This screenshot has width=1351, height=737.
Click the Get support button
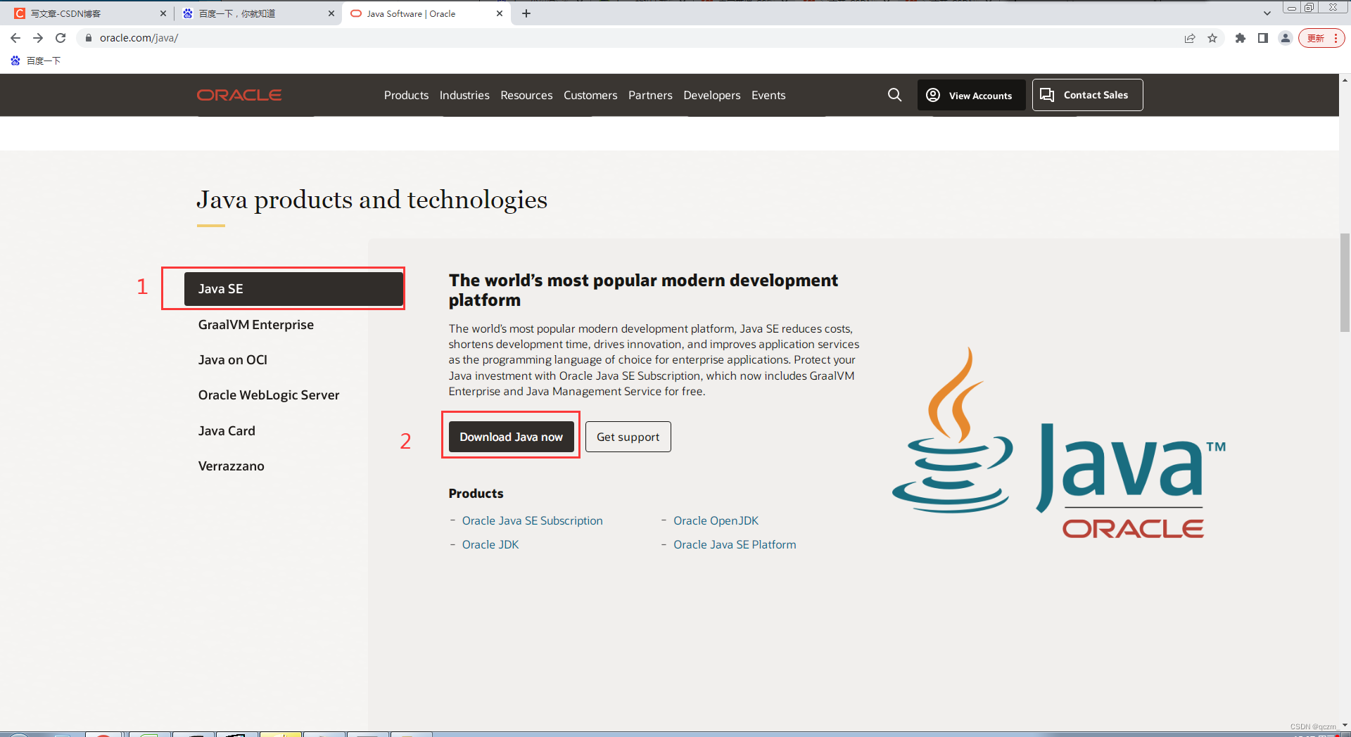(628, 437)
